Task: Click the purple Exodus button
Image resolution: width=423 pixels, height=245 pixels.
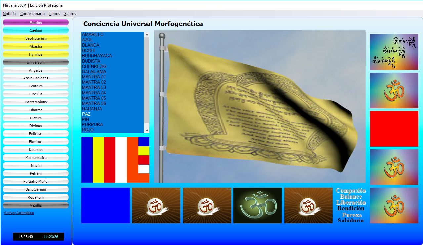Action: 36,23
